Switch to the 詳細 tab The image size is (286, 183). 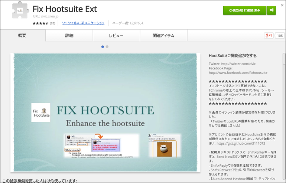pos(69,36)
